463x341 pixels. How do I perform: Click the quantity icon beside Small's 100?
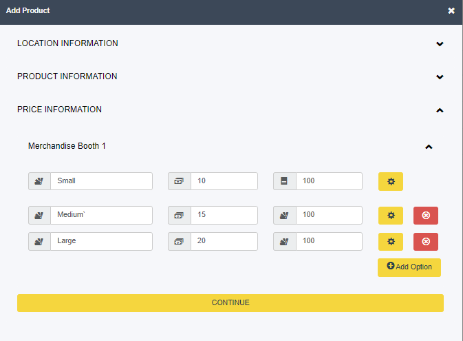click(x=284, y=181)
